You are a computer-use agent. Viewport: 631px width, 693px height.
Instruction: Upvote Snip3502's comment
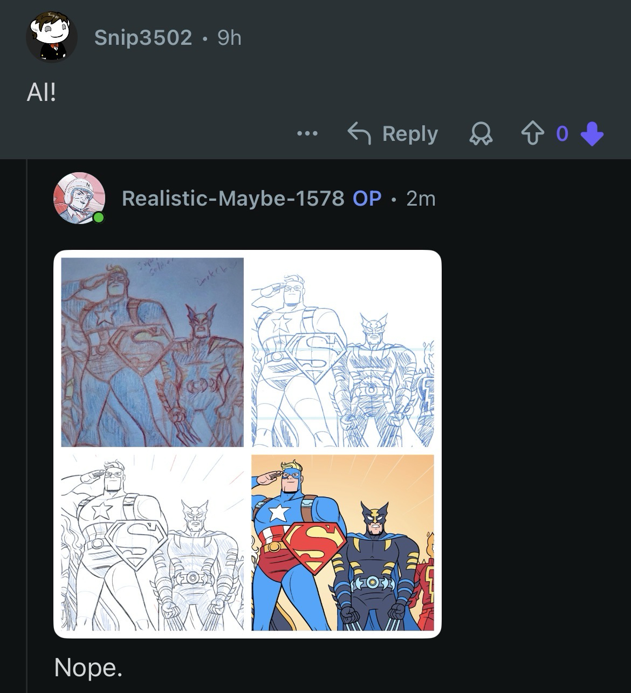coord(532,133)
